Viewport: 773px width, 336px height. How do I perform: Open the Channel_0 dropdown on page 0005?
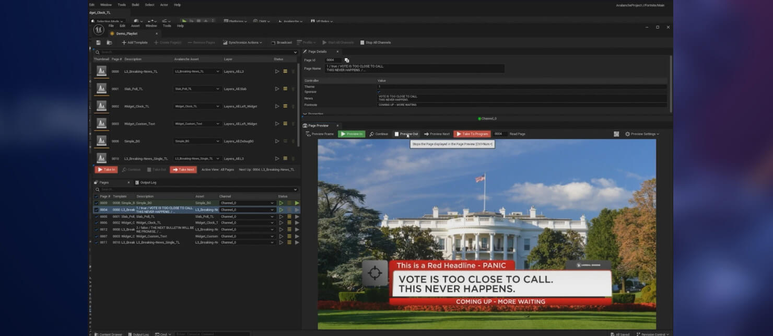(247, 216)
